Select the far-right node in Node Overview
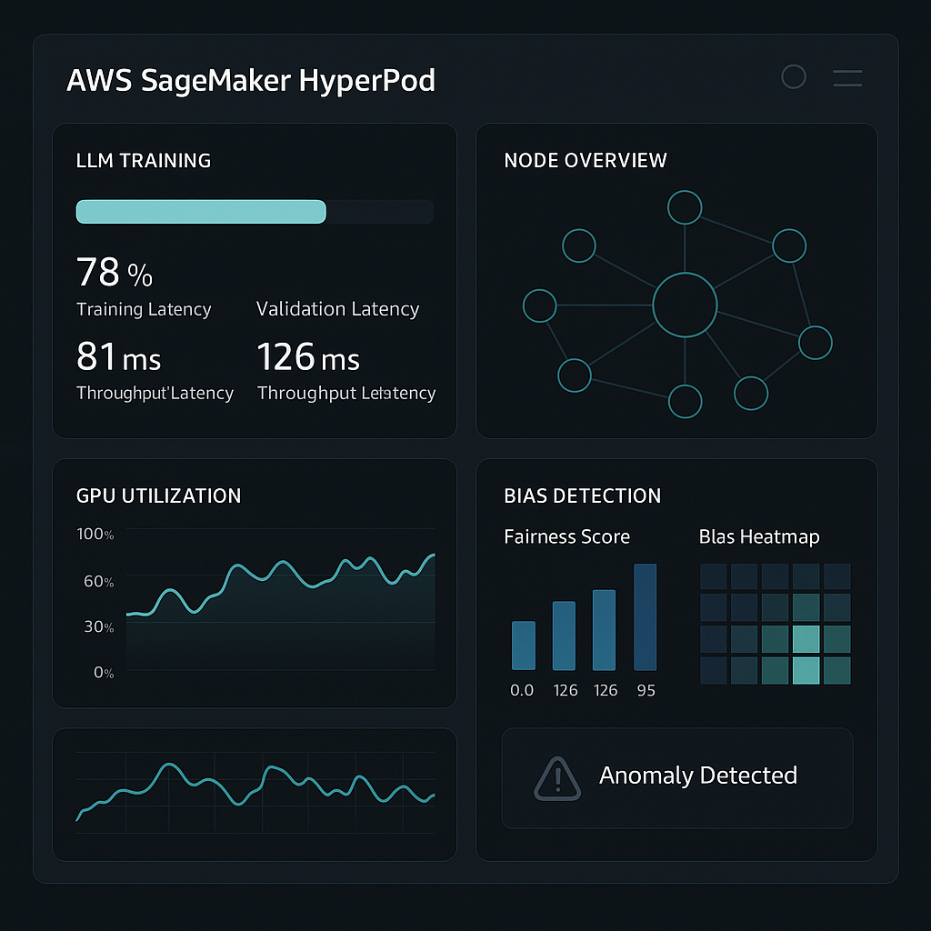The height and width of the screenshot is (931, 931). [816, 343]
